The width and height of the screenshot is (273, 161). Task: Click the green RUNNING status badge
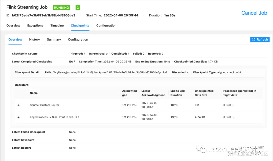click(x=61, y=8)
